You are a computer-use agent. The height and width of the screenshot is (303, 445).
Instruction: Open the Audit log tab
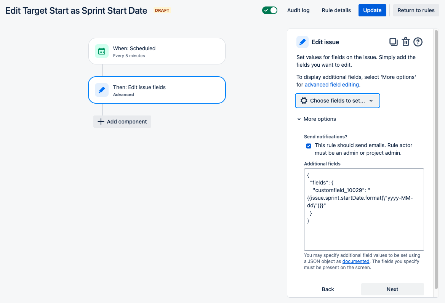[298, 10]
